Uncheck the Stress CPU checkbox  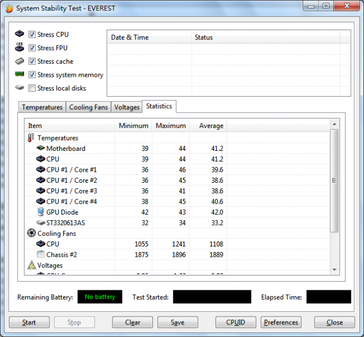[x=32, y=35]
